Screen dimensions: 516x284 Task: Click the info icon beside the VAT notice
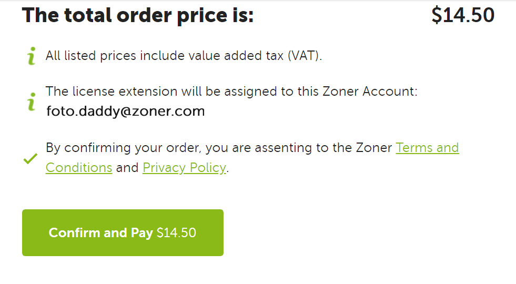pyautogui.click(x=32, y=56)
